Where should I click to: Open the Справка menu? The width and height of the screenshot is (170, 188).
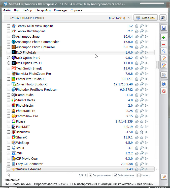click(76, 10)
